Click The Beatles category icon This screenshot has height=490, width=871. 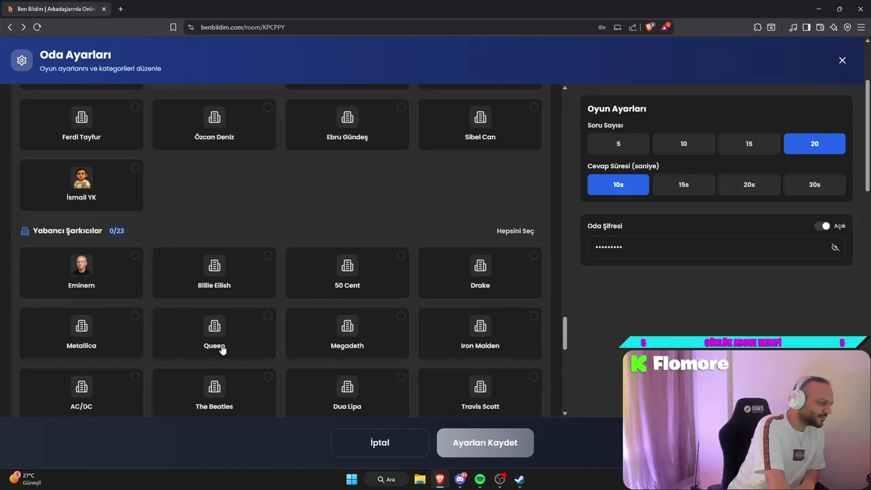pyautogui.click(x=214, y=387)
